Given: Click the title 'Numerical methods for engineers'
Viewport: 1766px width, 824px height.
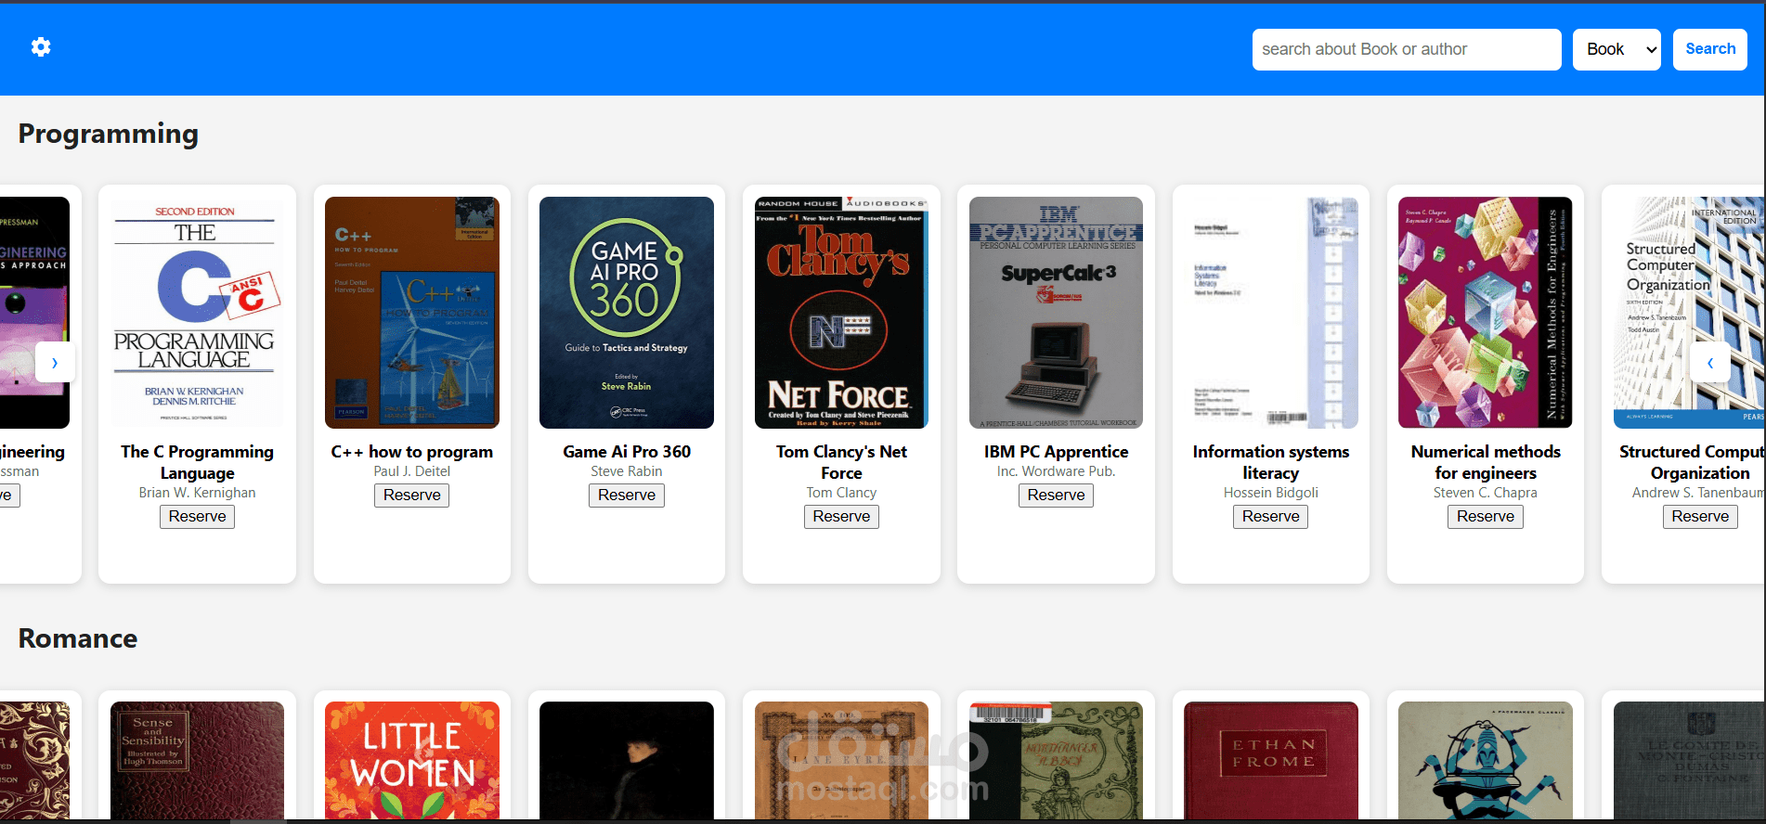Looking at the screenshot, I should [1486, 462].
